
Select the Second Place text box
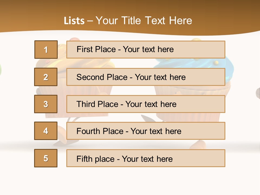tap(146, 77)
